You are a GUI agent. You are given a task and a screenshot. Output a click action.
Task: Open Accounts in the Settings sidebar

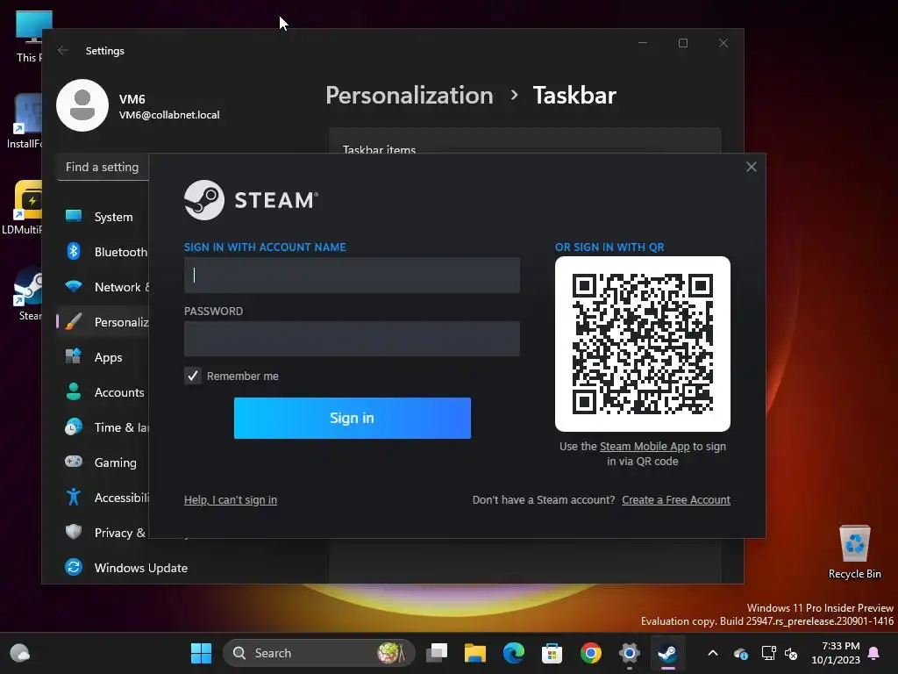pos(103,392)
